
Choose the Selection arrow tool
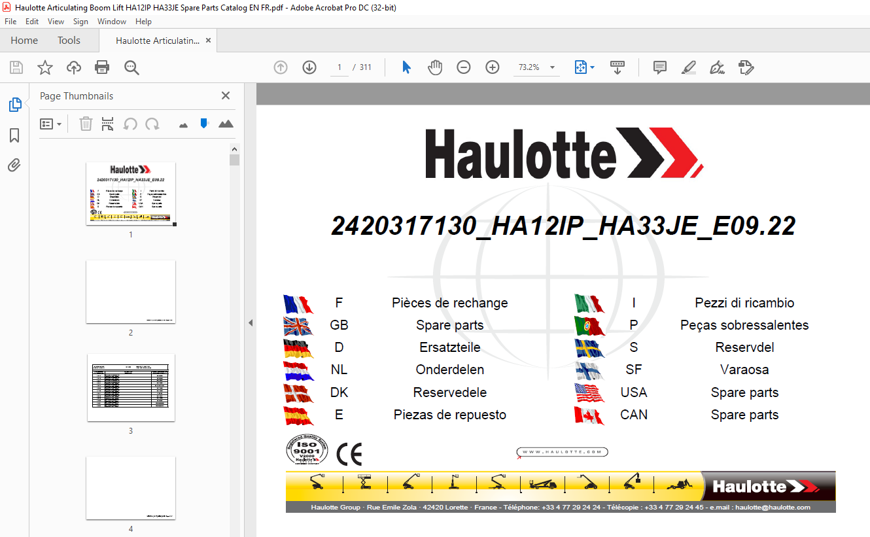(x=406, y=67)
